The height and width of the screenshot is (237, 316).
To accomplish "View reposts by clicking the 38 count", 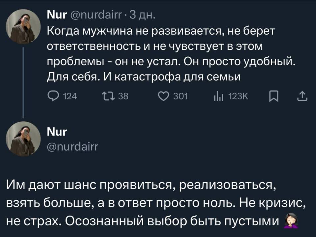I will (123, 96).
